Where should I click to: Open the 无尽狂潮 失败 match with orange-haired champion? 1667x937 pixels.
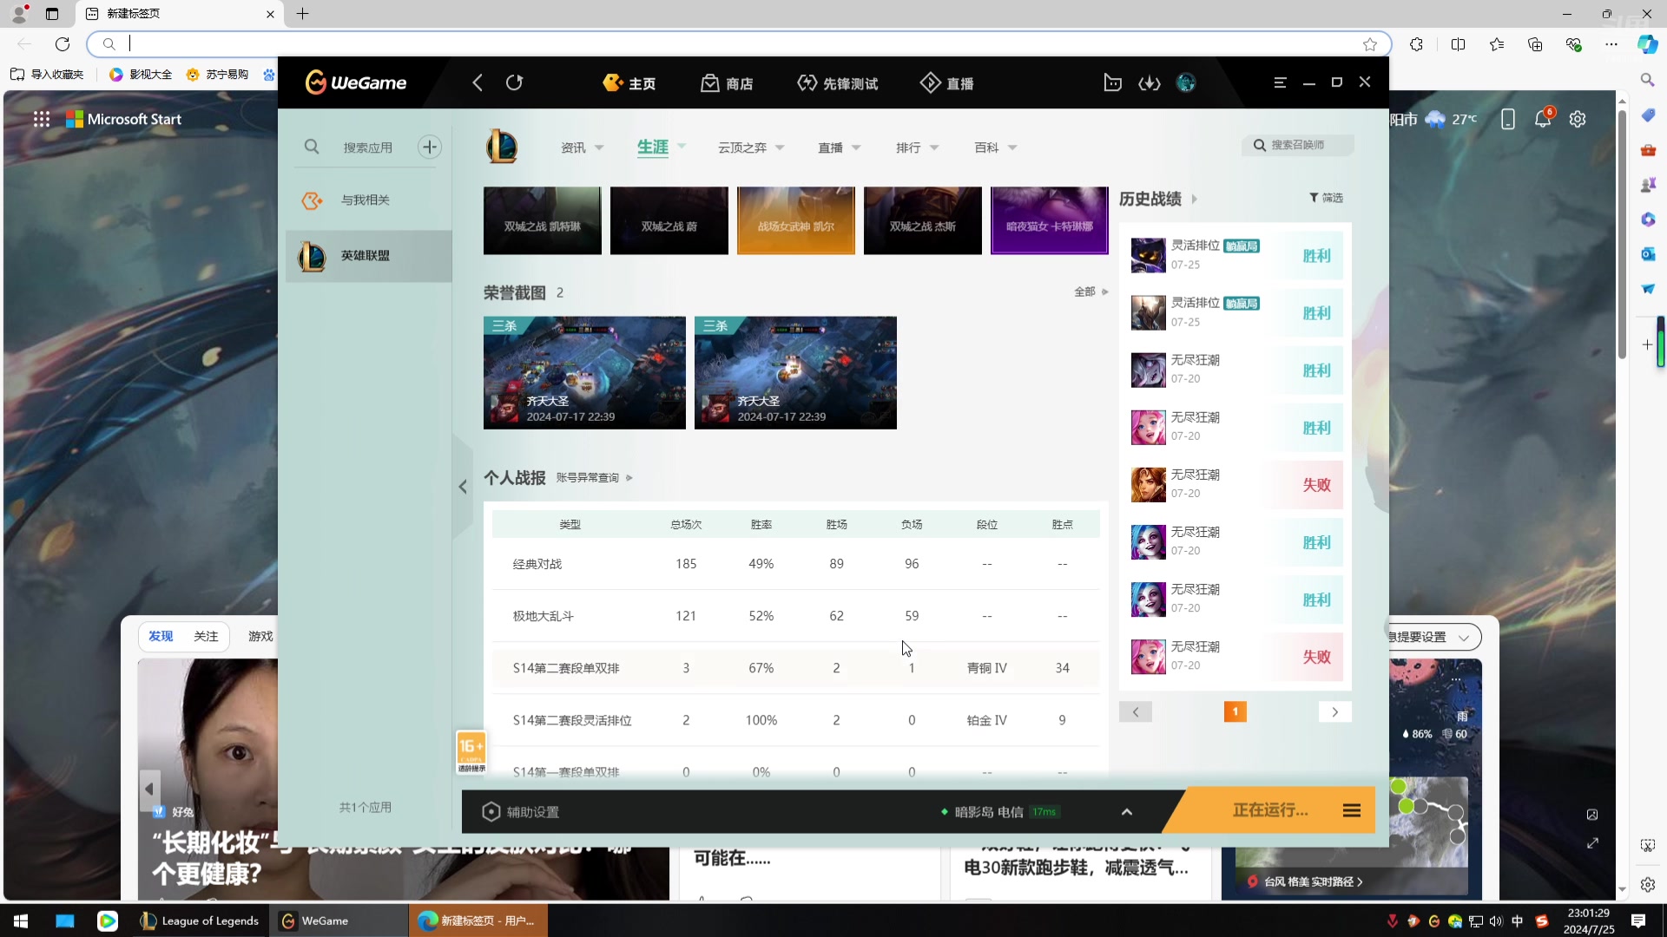click(x=1235, y=484)
